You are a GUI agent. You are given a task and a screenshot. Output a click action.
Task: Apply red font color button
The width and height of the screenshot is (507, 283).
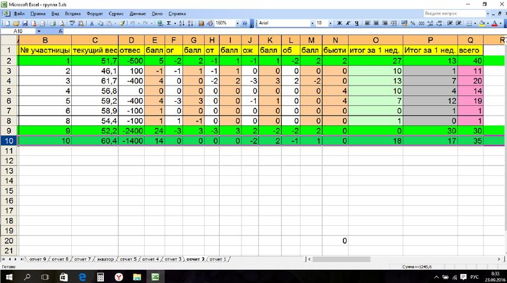point(495,23)
